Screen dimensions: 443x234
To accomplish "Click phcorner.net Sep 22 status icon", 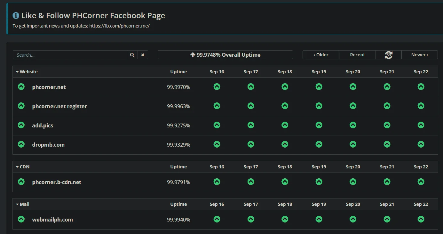I will (421, 86).
